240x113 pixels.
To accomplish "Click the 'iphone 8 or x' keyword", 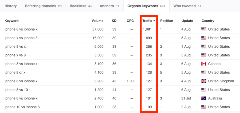I will [16, 72].
